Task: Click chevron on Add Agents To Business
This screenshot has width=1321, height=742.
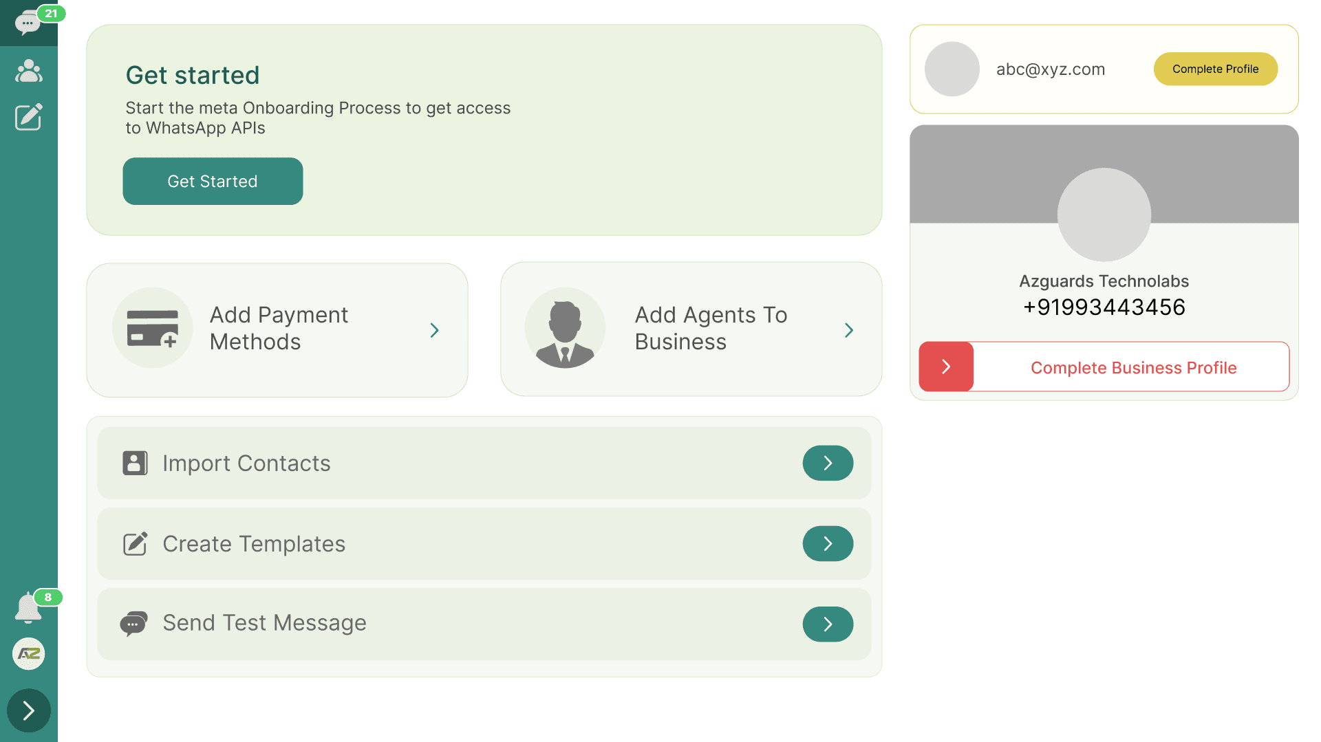Action: click(x=849, y=330)
